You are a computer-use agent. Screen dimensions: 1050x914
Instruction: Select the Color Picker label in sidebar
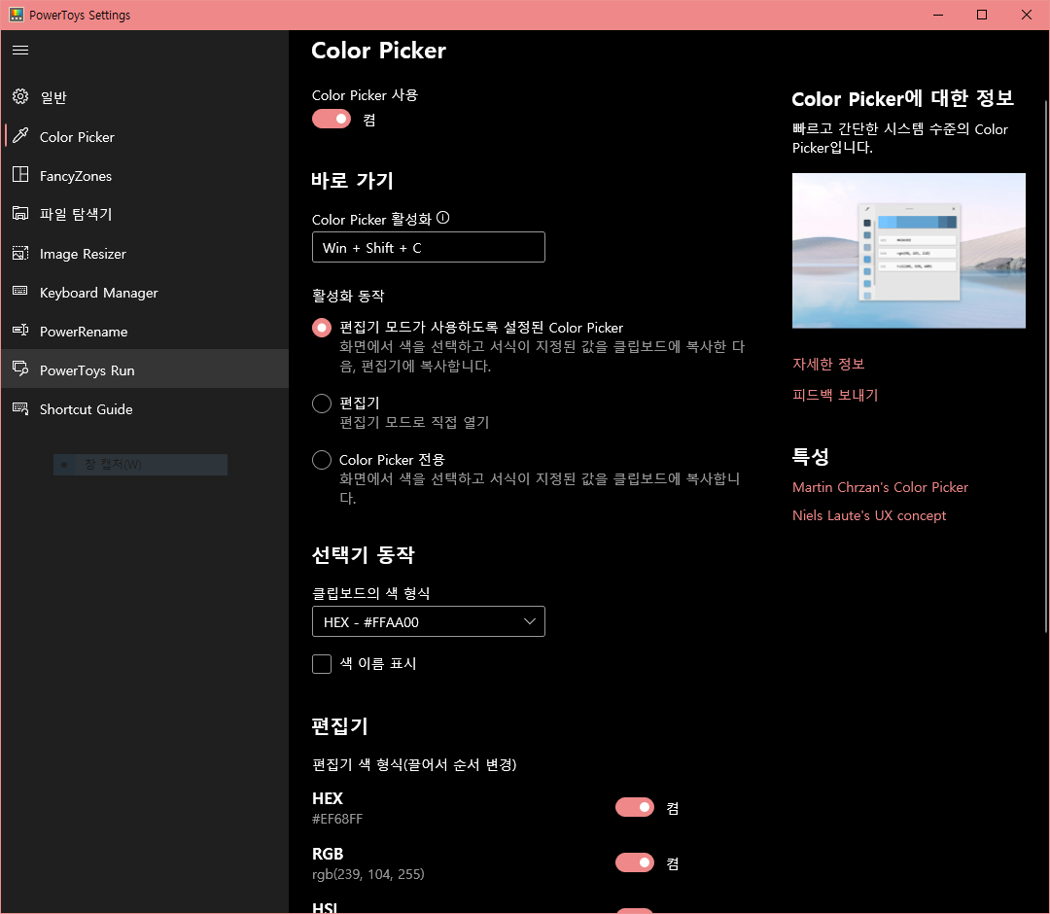77,137
